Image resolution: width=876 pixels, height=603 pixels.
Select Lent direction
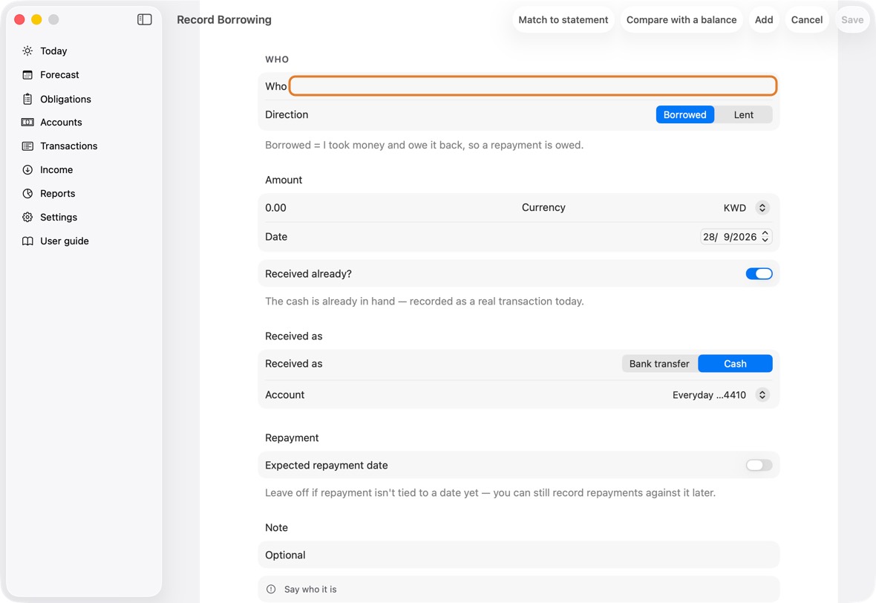coord(743,114)
